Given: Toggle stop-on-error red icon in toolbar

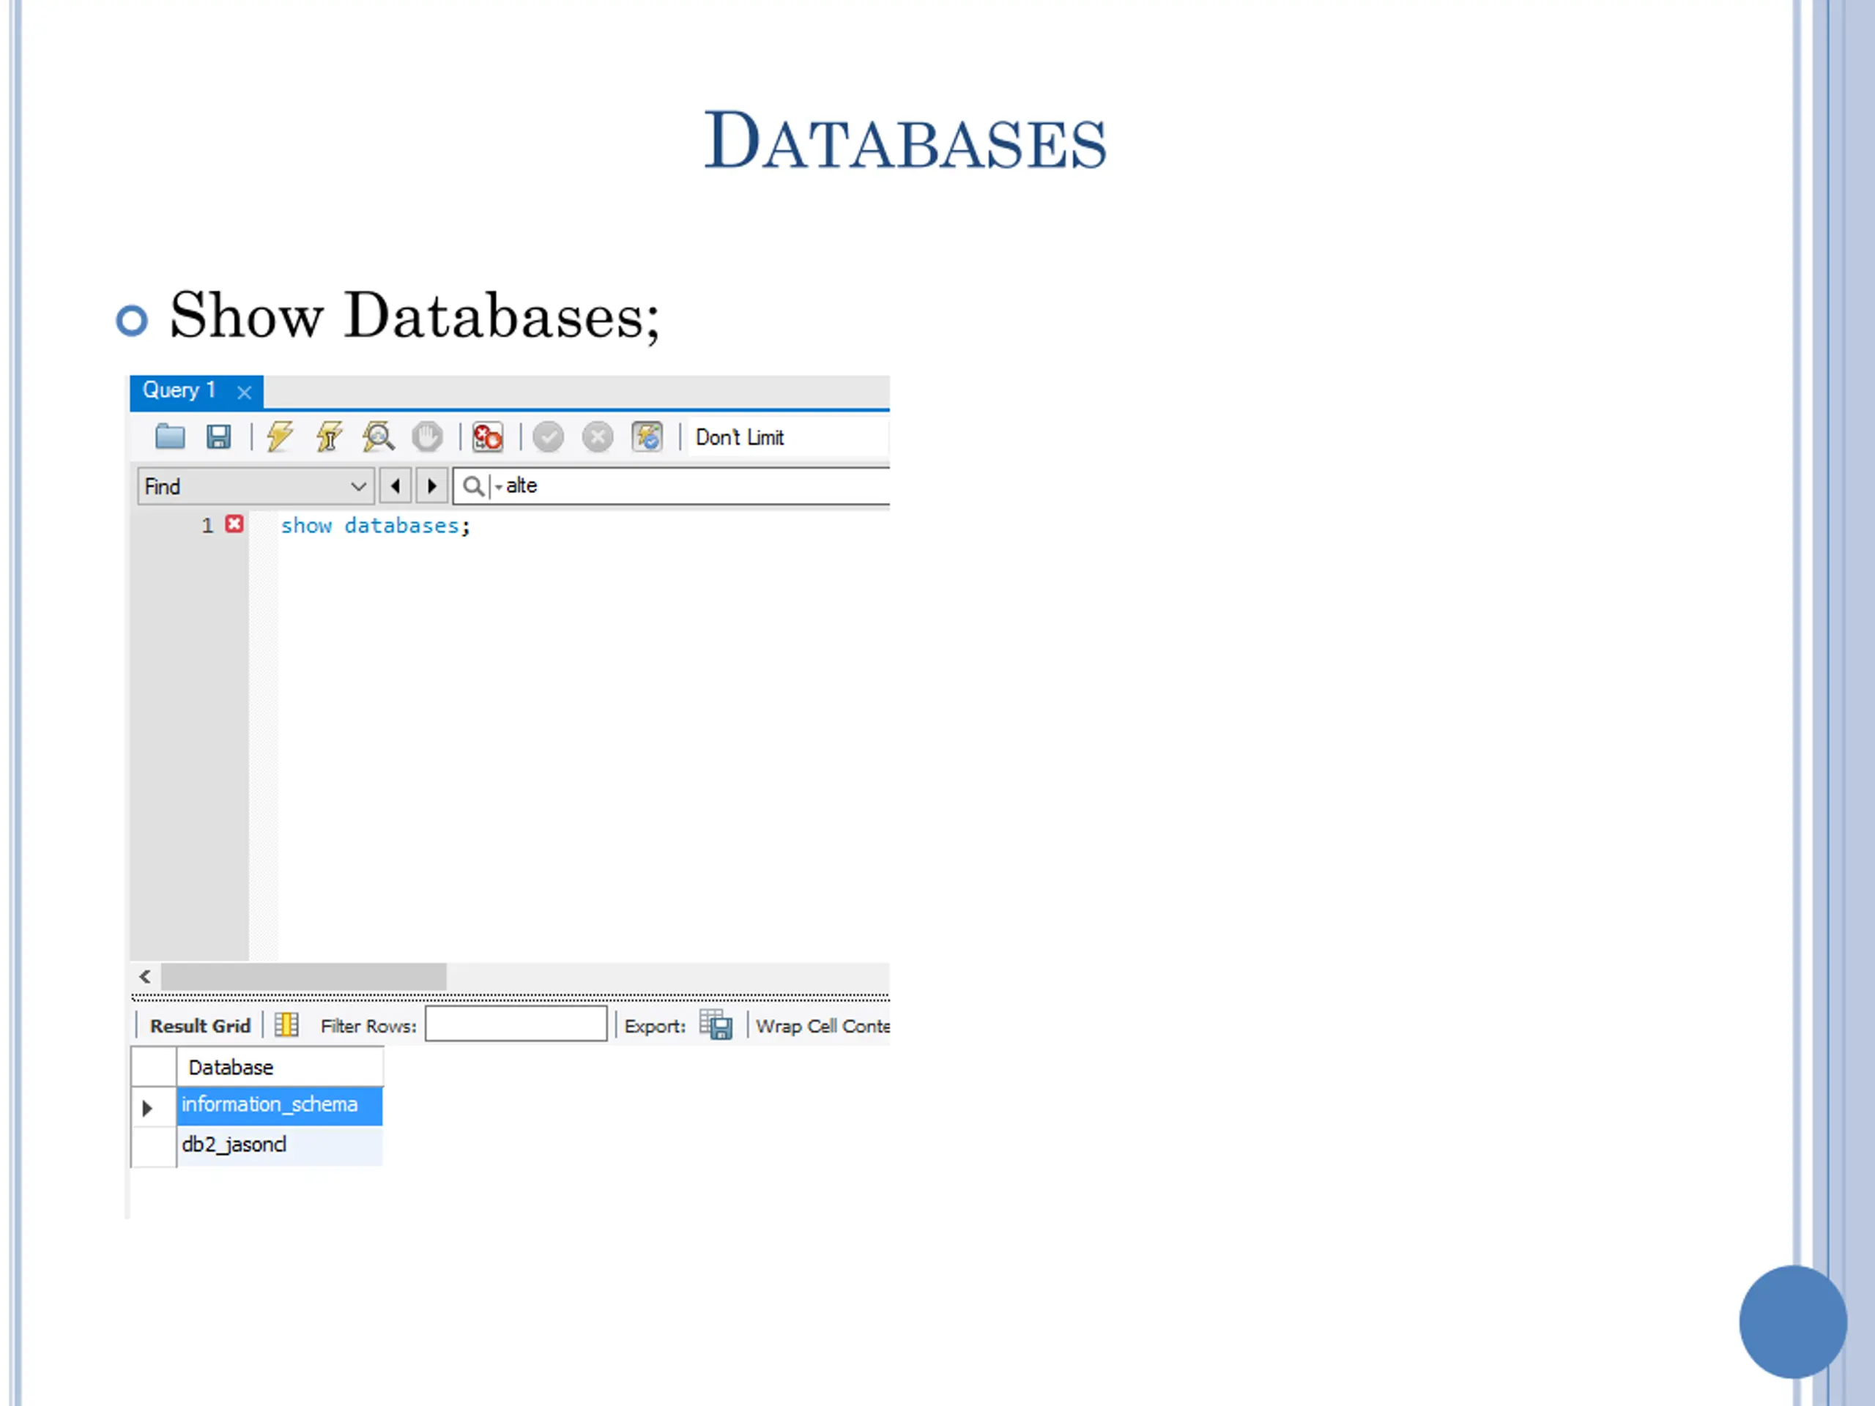Looking at the screenshot, I should [x=487, y=437].
